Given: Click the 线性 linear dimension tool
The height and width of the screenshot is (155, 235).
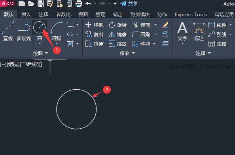Looking at the screenshot, I should pos(217,25).
